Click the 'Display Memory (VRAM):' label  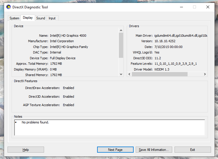click(31, 69)
